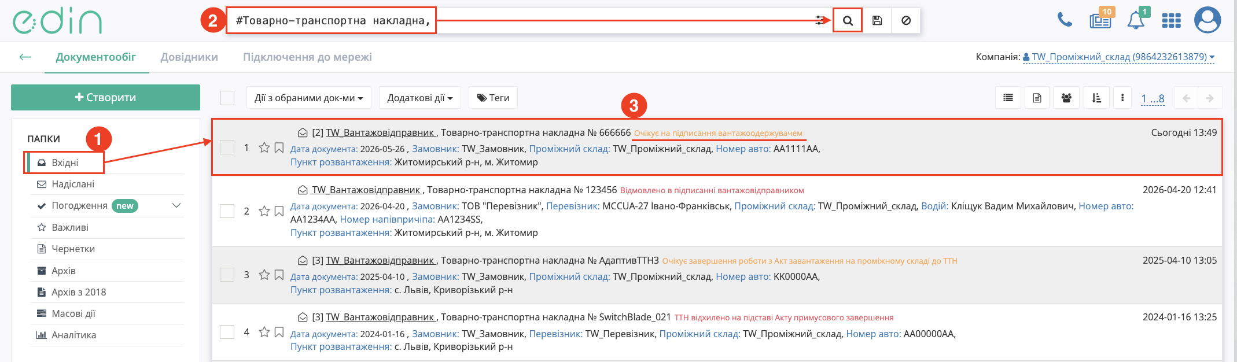Check the box for document row 4
The width and height of the screenshot is (1237, 362).
[227, 332]
